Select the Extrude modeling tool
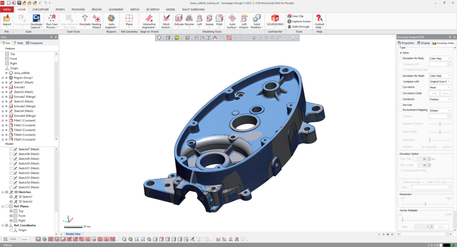Screen dimensions: 457x247 click(179, 18)
